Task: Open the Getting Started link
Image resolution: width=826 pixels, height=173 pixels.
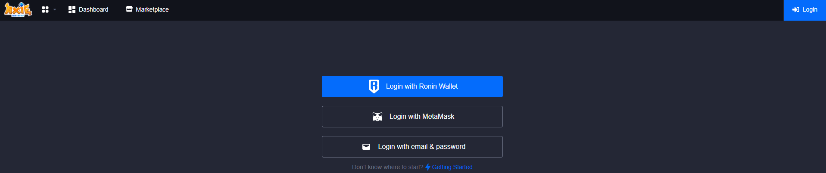Action: 452,167
